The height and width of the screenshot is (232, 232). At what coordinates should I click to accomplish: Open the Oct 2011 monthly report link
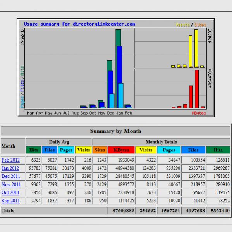(10, 192)
